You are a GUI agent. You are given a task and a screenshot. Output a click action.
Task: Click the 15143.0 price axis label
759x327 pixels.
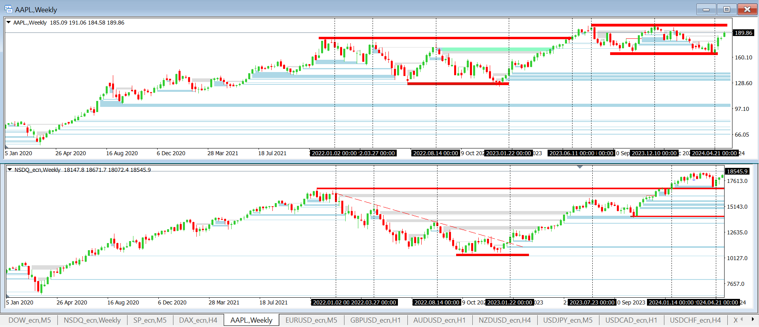[x=737, y=207]
